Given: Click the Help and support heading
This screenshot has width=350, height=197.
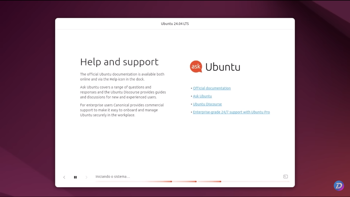Looking at the screenshot, I should coord(119,62).
